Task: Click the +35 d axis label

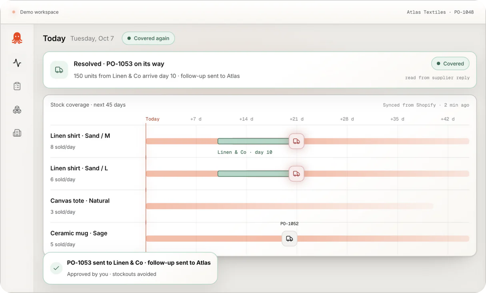Action: click(397, 119)
